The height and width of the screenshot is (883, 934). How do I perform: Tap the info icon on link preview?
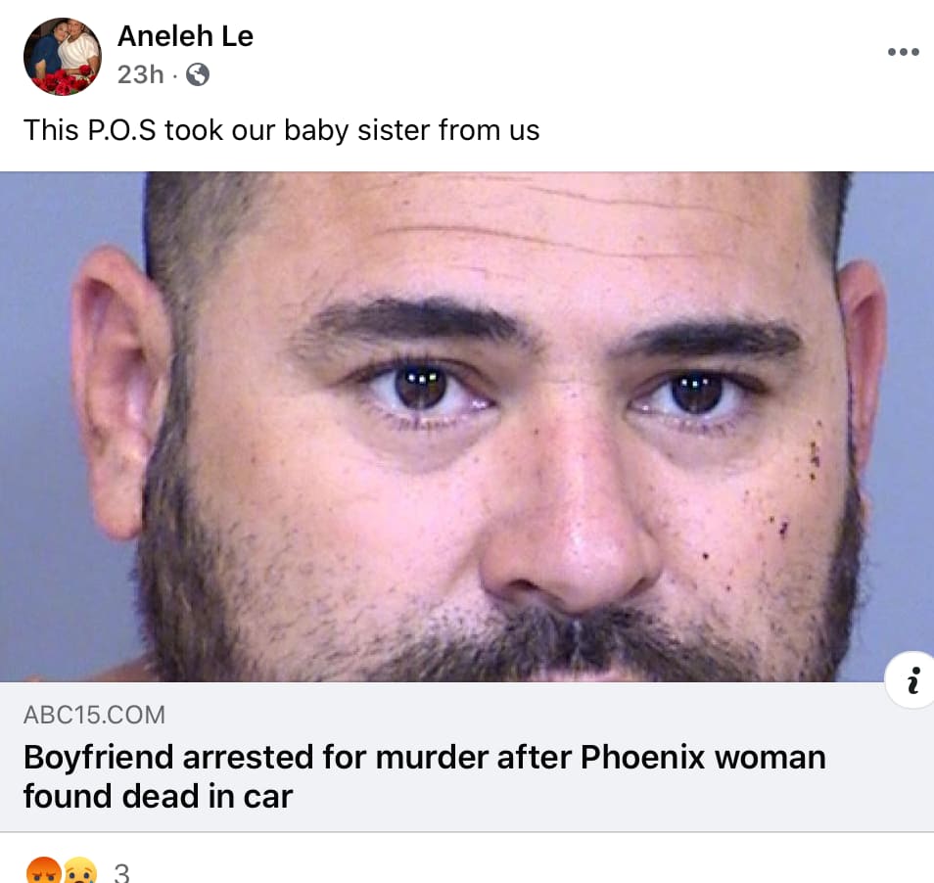coord(912,680)
